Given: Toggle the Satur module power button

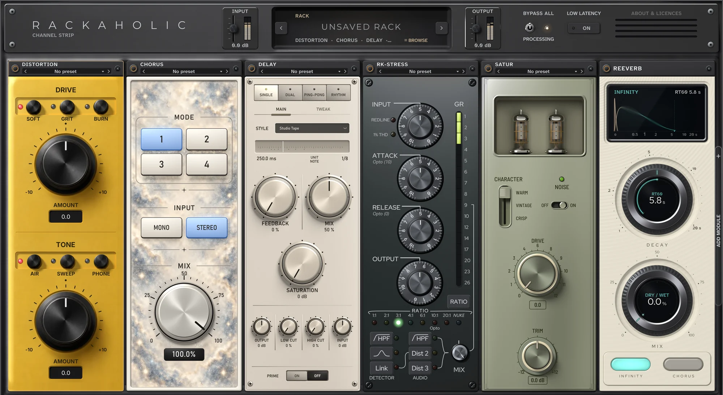Looking at the screenshot, I should (488, 69).
